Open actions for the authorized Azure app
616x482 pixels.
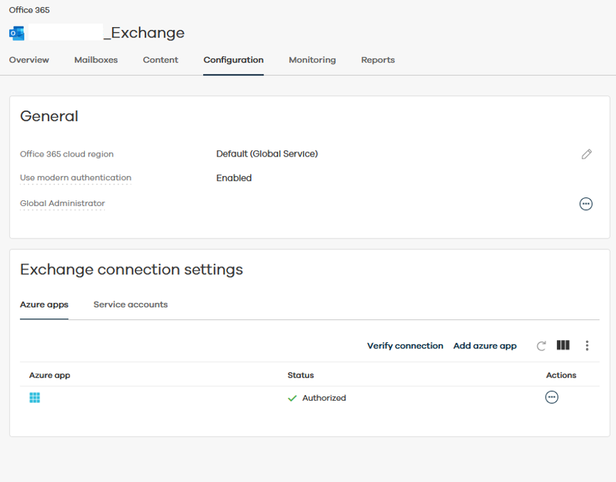[551, 397]
